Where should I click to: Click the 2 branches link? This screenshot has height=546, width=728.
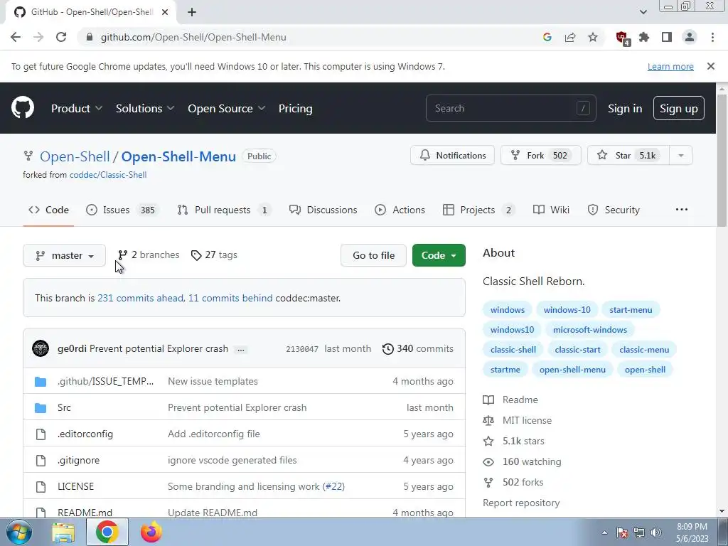(x=149, y=255)
